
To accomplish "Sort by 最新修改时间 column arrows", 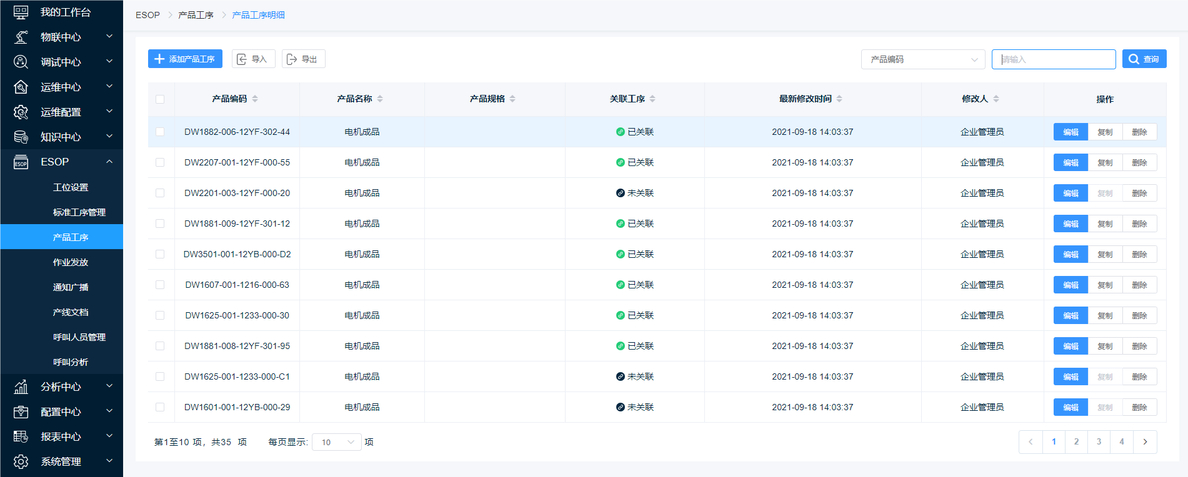I will pos(839,99).
